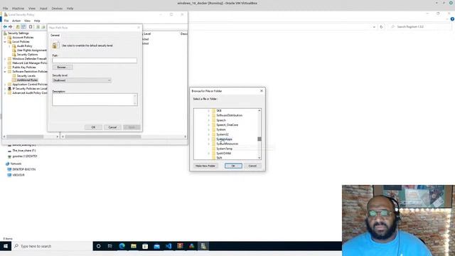Screen dimensions: 455x256
Task: Select SystemApps folder in browse list
Action: (225, 139)
